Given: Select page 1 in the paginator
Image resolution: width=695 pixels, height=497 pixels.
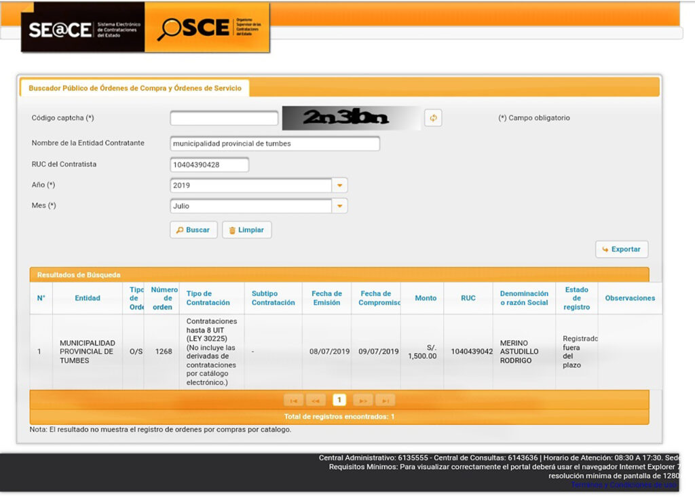Looking at the screenshot, I should 339,400.
